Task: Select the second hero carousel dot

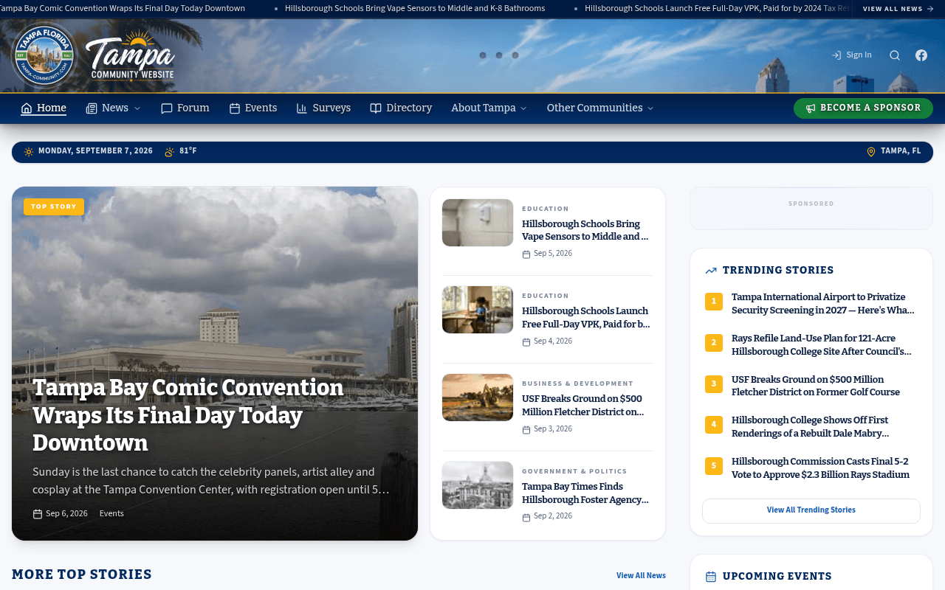Action: pos(499,55)
